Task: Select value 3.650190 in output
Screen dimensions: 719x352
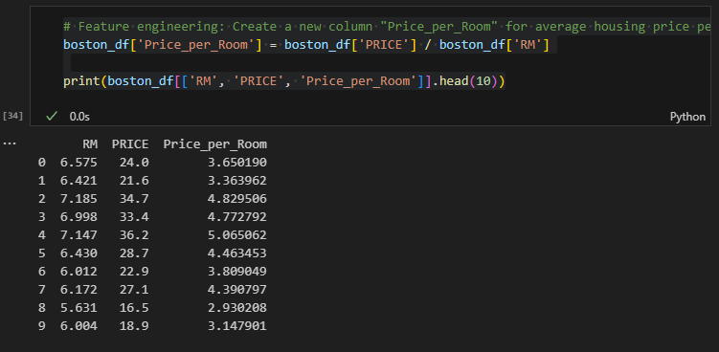Action: pos(237,163)
